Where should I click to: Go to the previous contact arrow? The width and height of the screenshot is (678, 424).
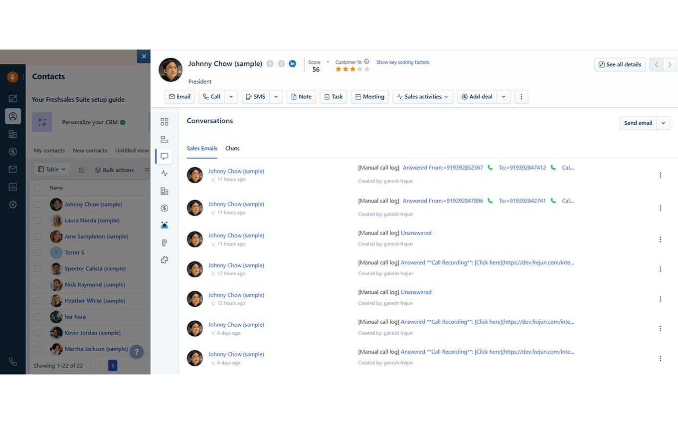point(657,64)
